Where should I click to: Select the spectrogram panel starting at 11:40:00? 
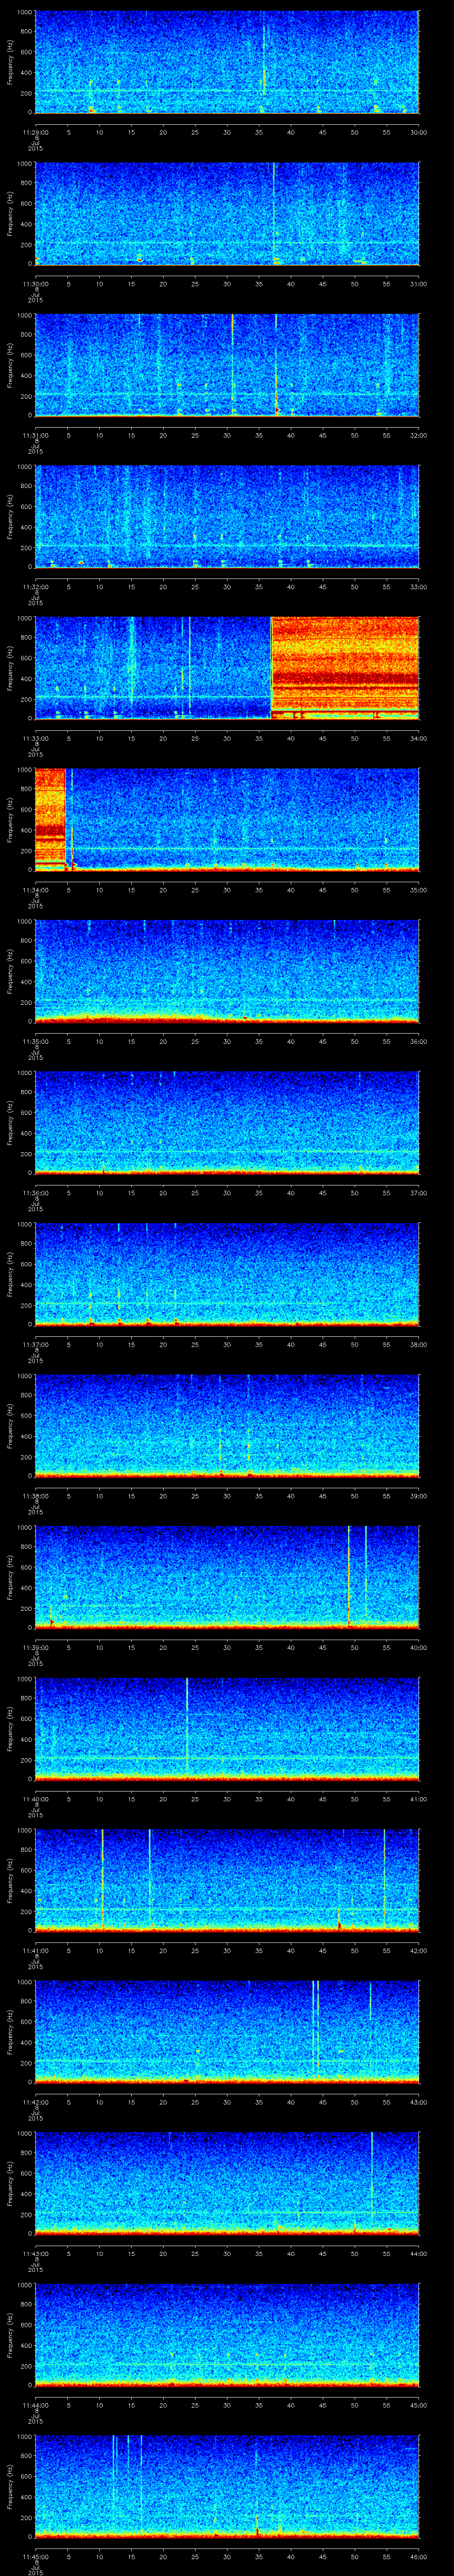click(x=227, y=1728)
